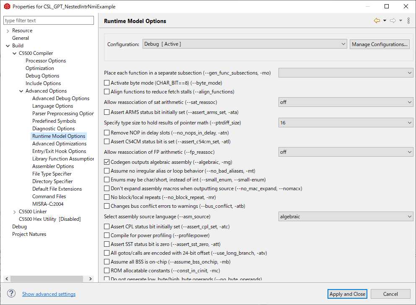Collapse the Advanced Options tree node
The image size is (416, 305).
(x=21, y=91)
